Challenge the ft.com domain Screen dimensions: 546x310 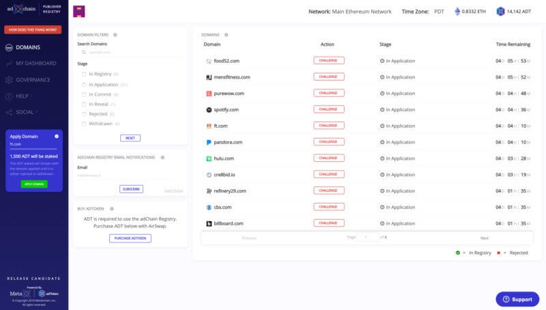coord(329,126)
